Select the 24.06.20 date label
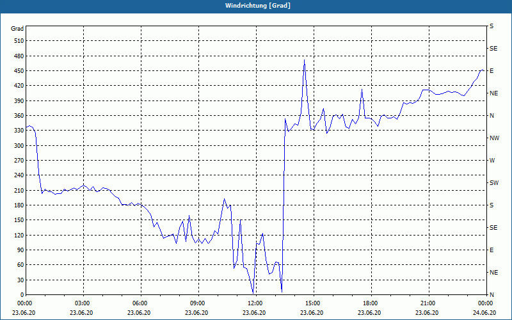 [x=484, y=312]
